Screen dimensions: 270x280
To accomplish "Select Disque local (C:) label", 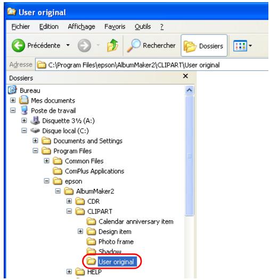I will point(66,131).
